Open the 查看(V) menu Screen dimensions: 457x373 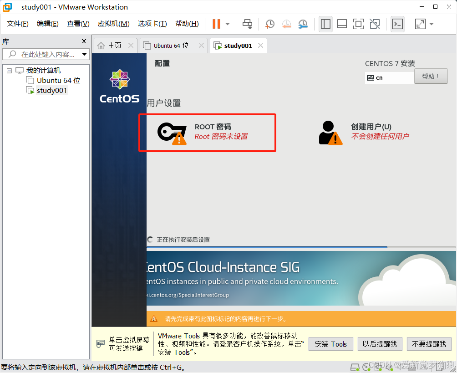coord(78,24)
